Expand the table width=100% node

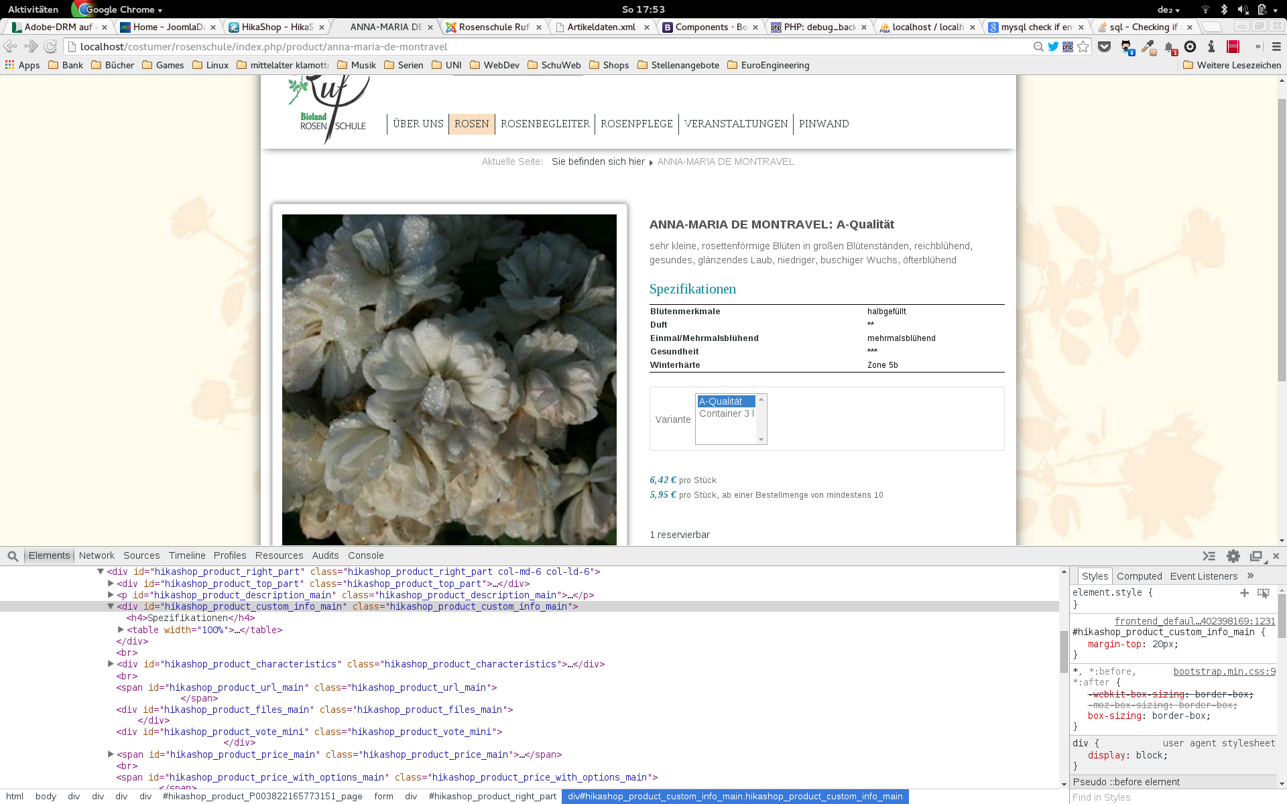(x=121, y=630)
